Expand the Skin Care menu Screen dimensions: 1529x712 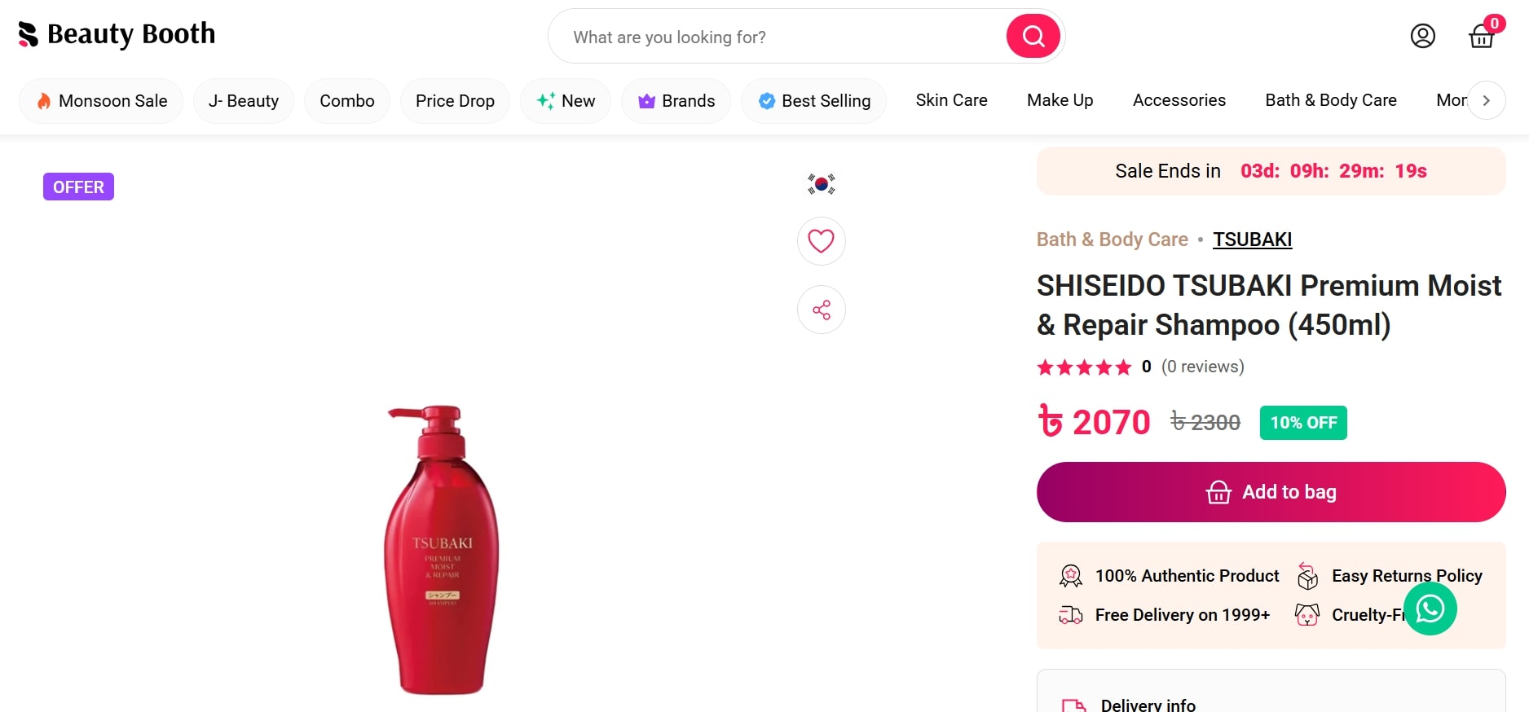951,100
